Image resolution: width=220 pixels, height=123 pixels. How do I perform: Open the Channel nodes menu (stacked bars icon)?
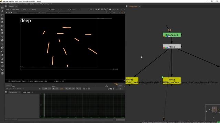click(2, 18)
